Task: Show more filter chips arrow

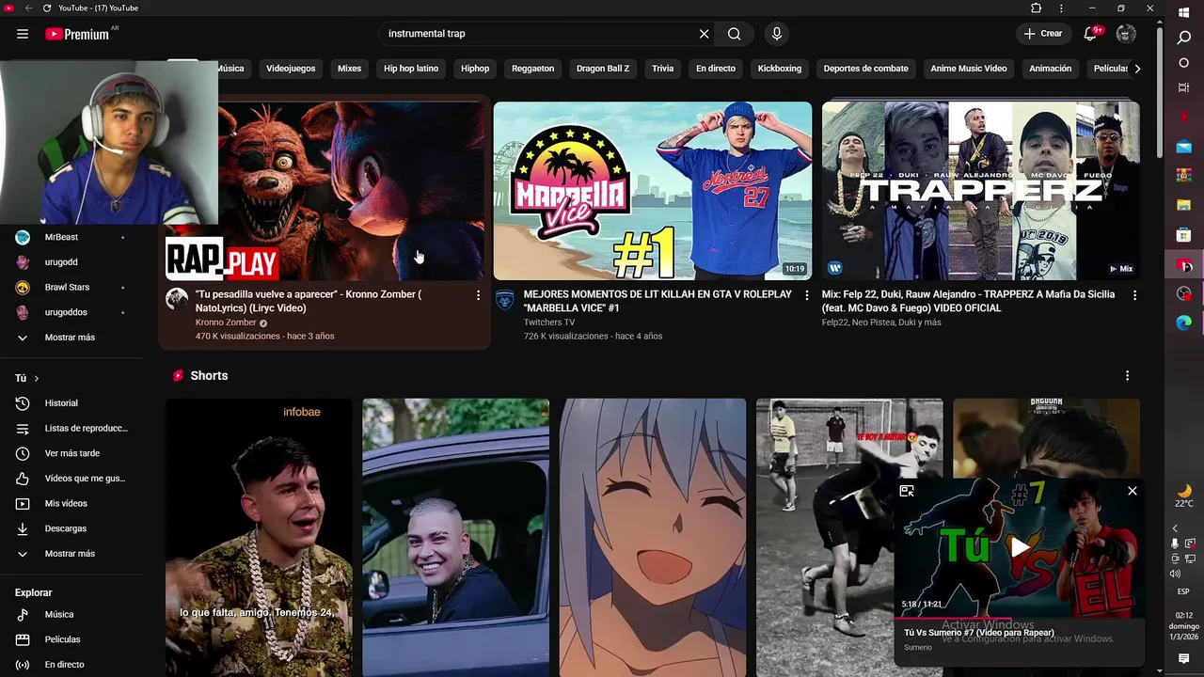Action: pyautogui.click(x=1137, y=69)
